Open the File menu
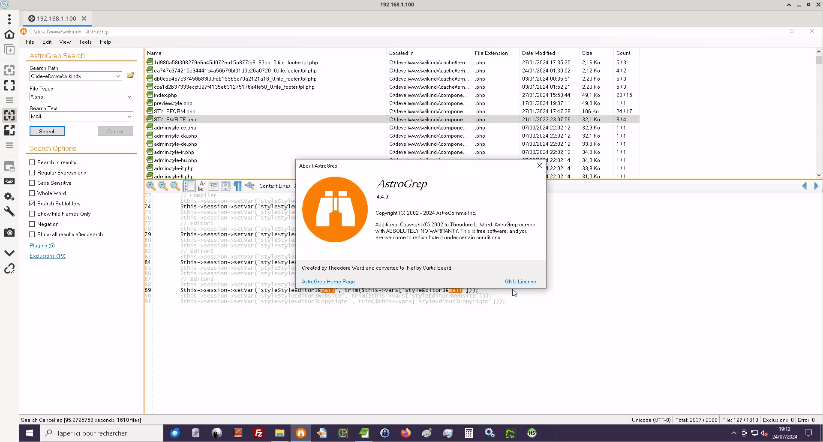This screenshot has height=442, width=823. (x=30, y=42)
